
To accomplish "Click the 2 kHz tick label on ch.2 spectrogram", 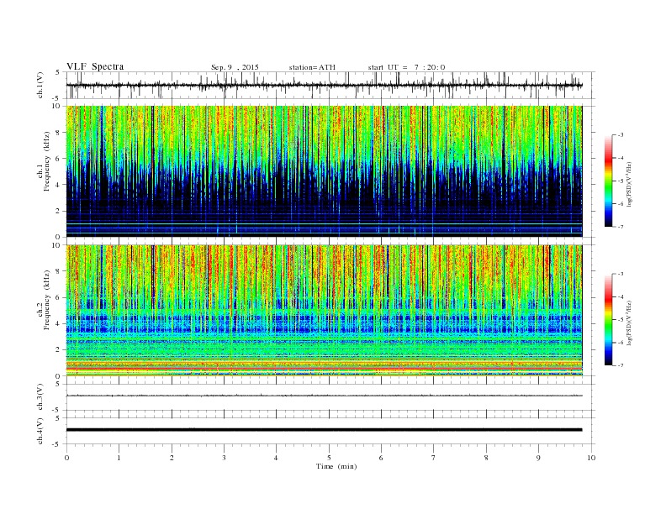I will coord(58,350).
